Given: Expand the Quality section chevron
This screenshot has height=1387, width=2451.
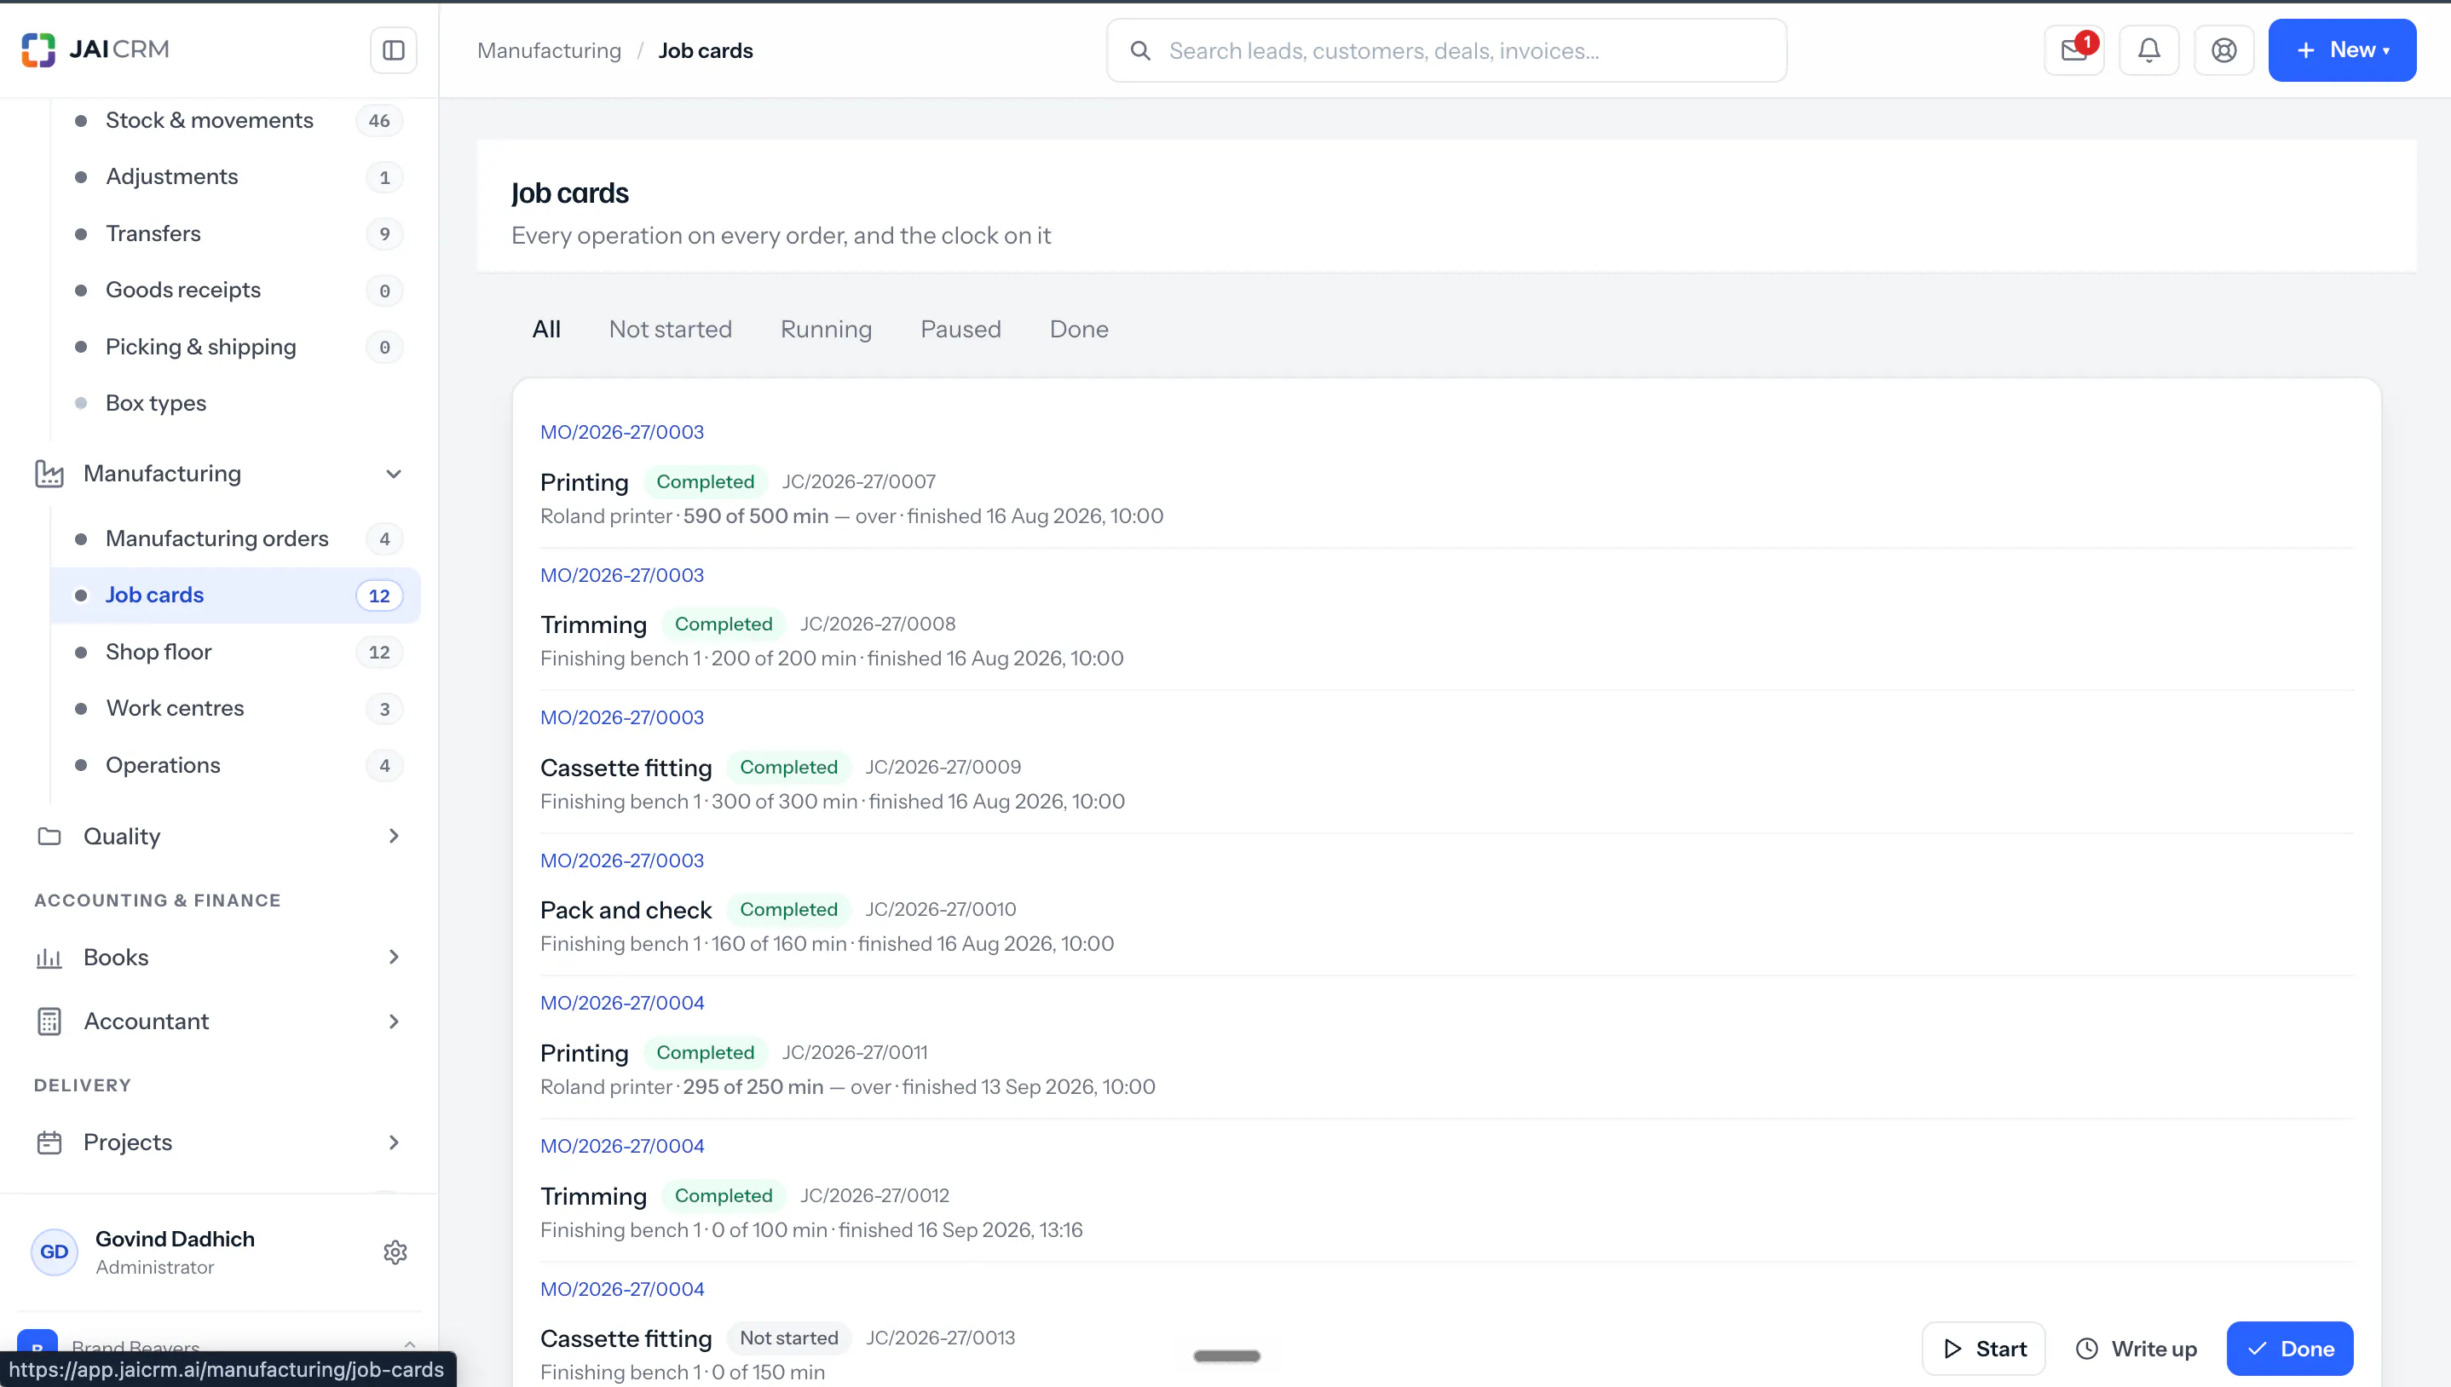Looking at the screenshot, I should click(x=394, y=837).
